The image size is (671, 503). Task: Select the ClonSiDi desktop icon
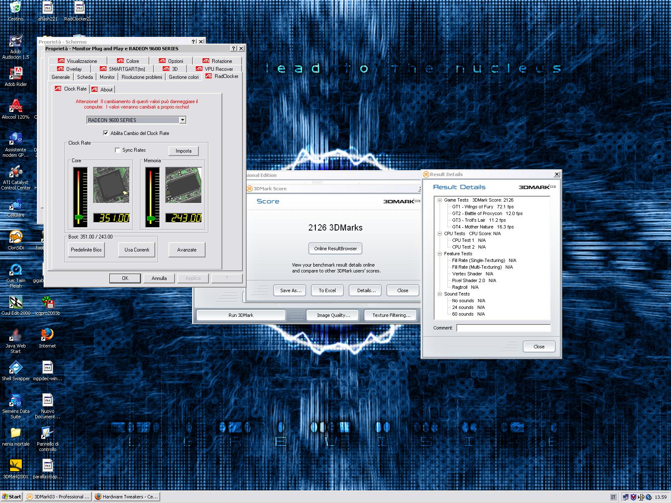tap(16, 237)
